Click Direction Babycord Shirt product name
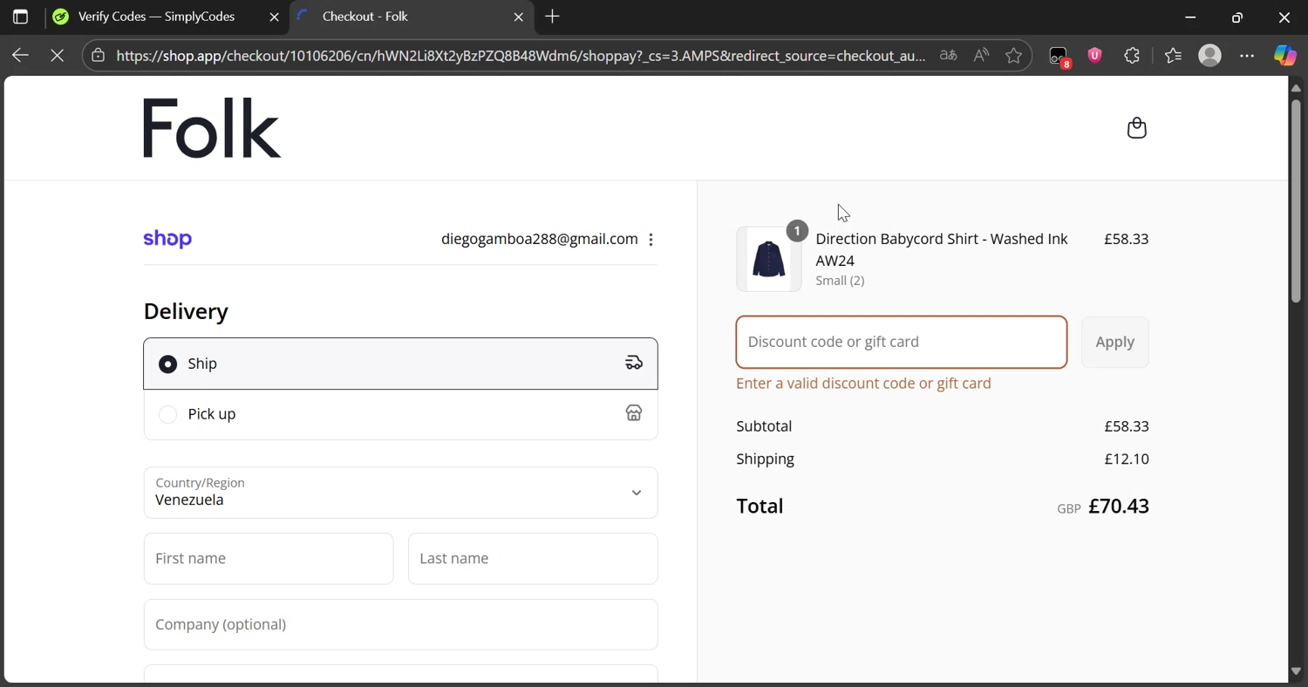Screen dimensions: 1308x687 point(942,249)
